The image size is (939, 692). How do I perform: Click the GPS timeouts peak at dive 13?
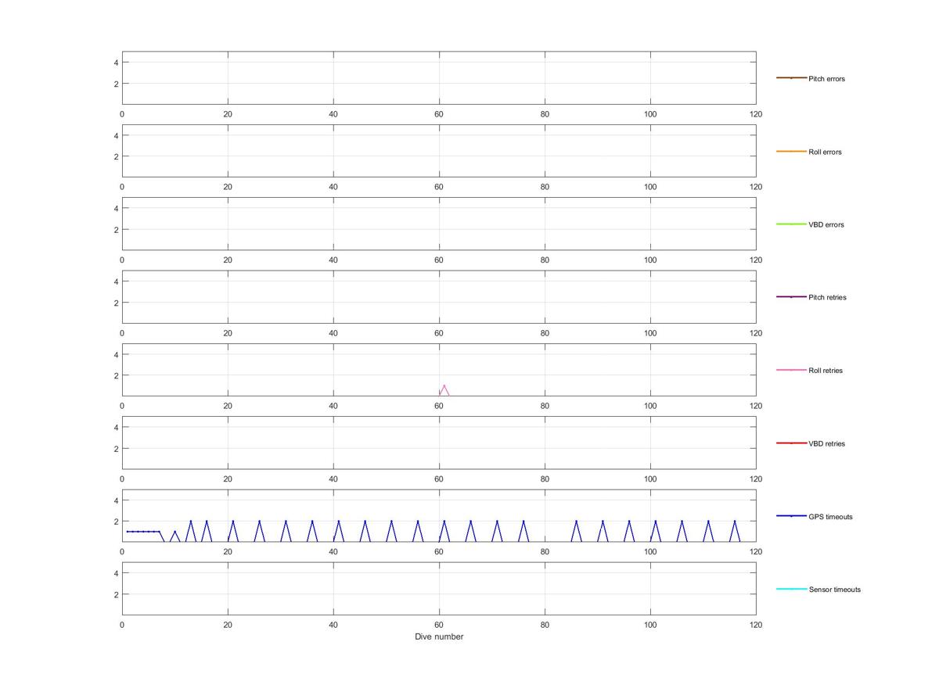pyautogui.click(x=190, y=522)
